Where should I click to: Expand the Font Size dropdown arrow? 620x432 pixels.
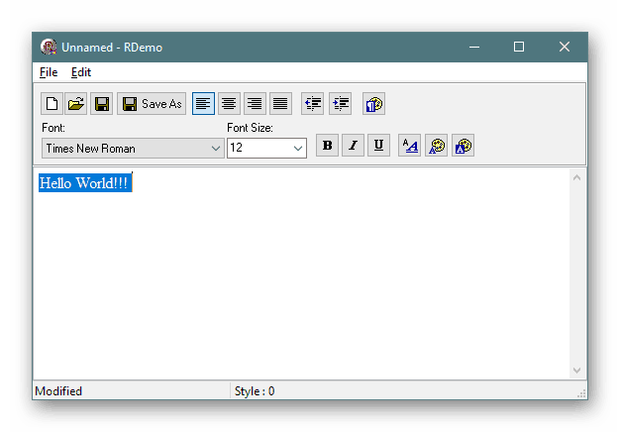pos(298,149)
